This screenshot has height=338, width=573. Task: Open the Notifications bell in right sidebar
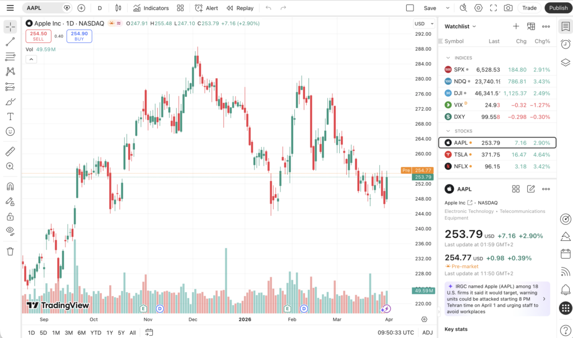(565, 291)
